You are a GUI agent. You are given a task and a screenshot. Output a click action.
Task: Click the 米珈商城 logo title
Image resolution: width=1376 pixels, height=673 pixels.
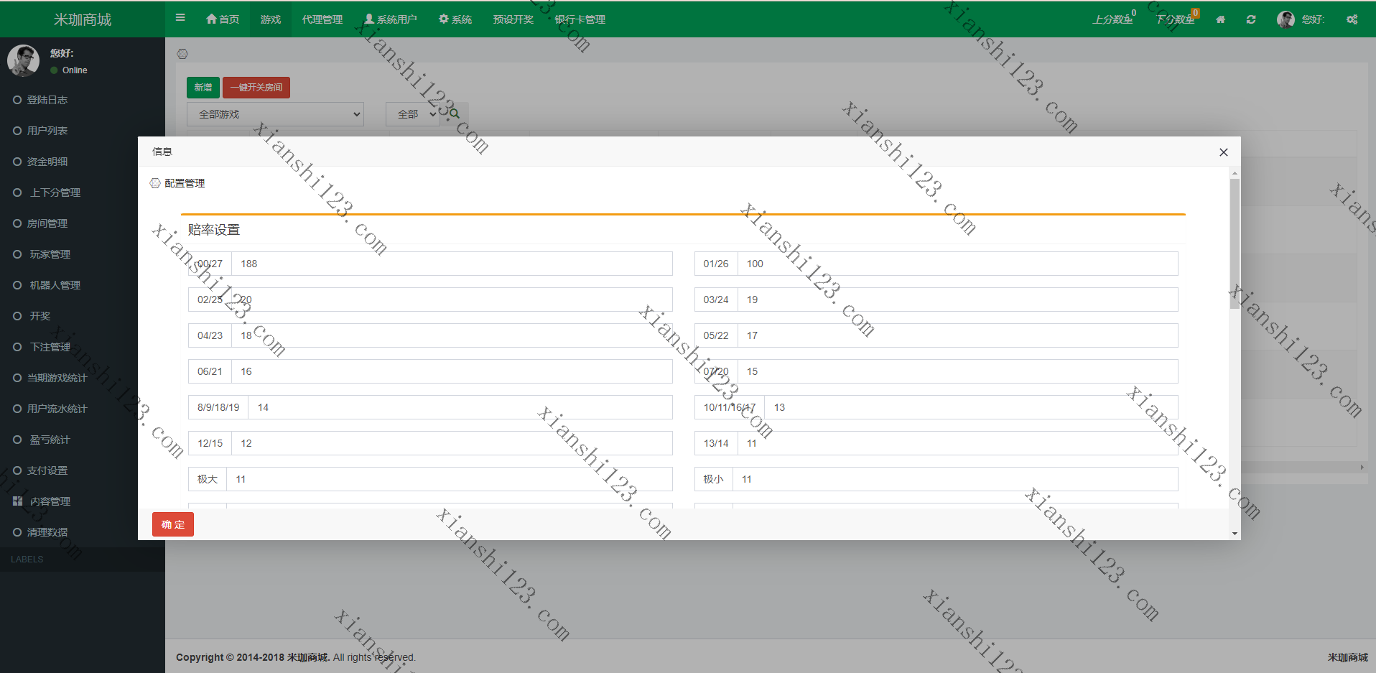[83, 19]
